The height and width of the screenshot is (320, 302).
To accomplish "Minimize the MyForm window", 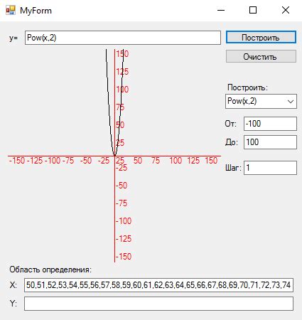I will point(221,10).
